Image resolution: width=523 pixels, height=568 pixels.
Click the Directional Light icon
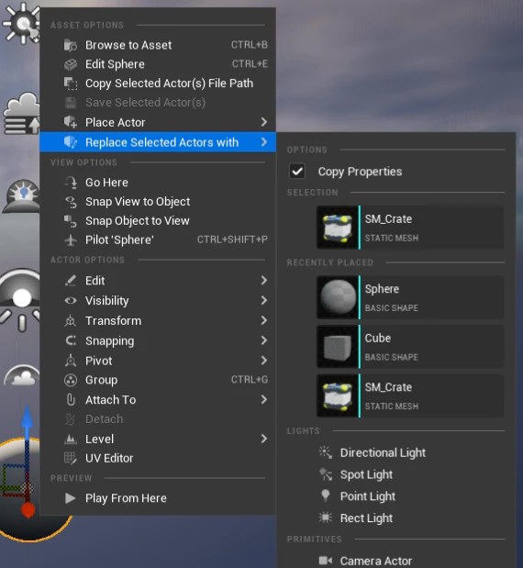(x=325, y=452)
